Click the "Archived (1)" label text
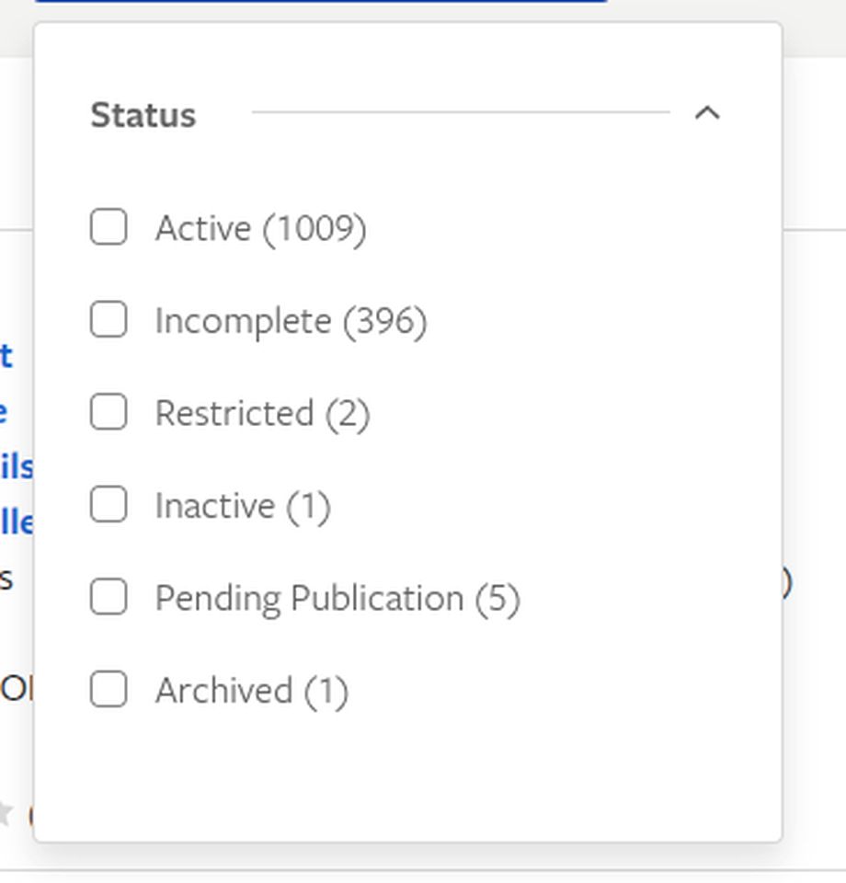This screenshot has height=883, width=846. click(251, 691)
